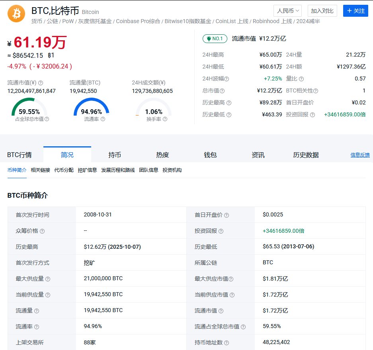This screenshot has height=350, width=373.
Task: Click the 21,000,000 BTC max supply value
Action: 103,278
